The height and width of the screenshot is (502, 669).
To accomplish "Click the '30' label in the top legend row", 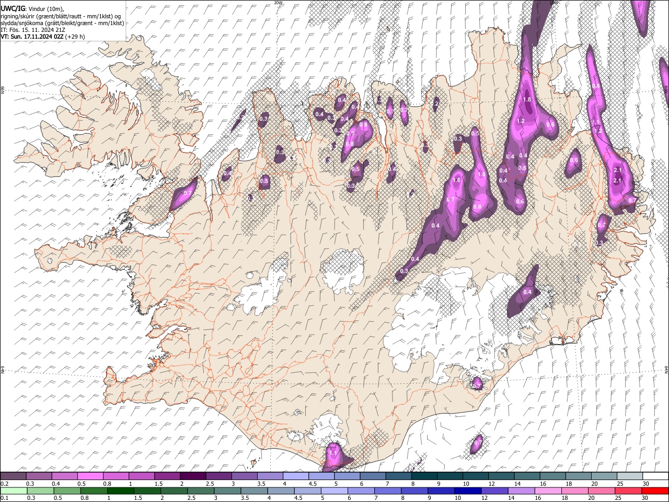I will (x=645, y=483).
